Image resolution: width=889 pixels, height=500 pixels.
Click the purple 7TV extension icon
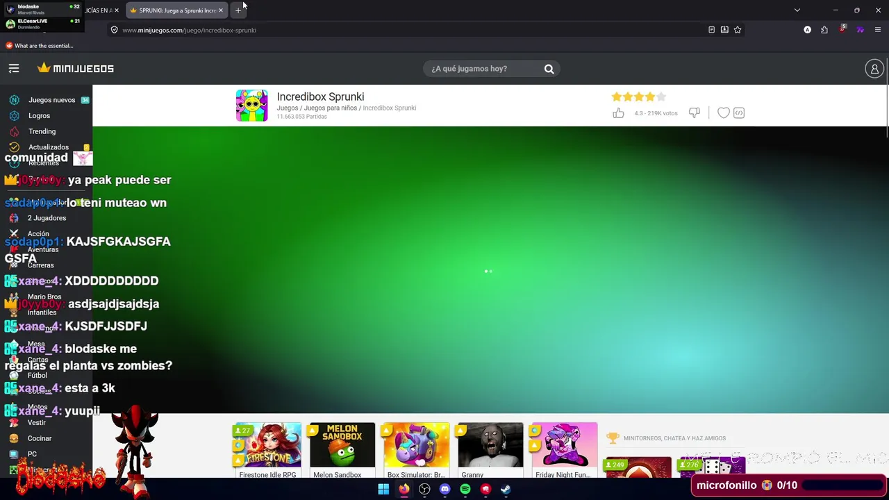[860, 30]
